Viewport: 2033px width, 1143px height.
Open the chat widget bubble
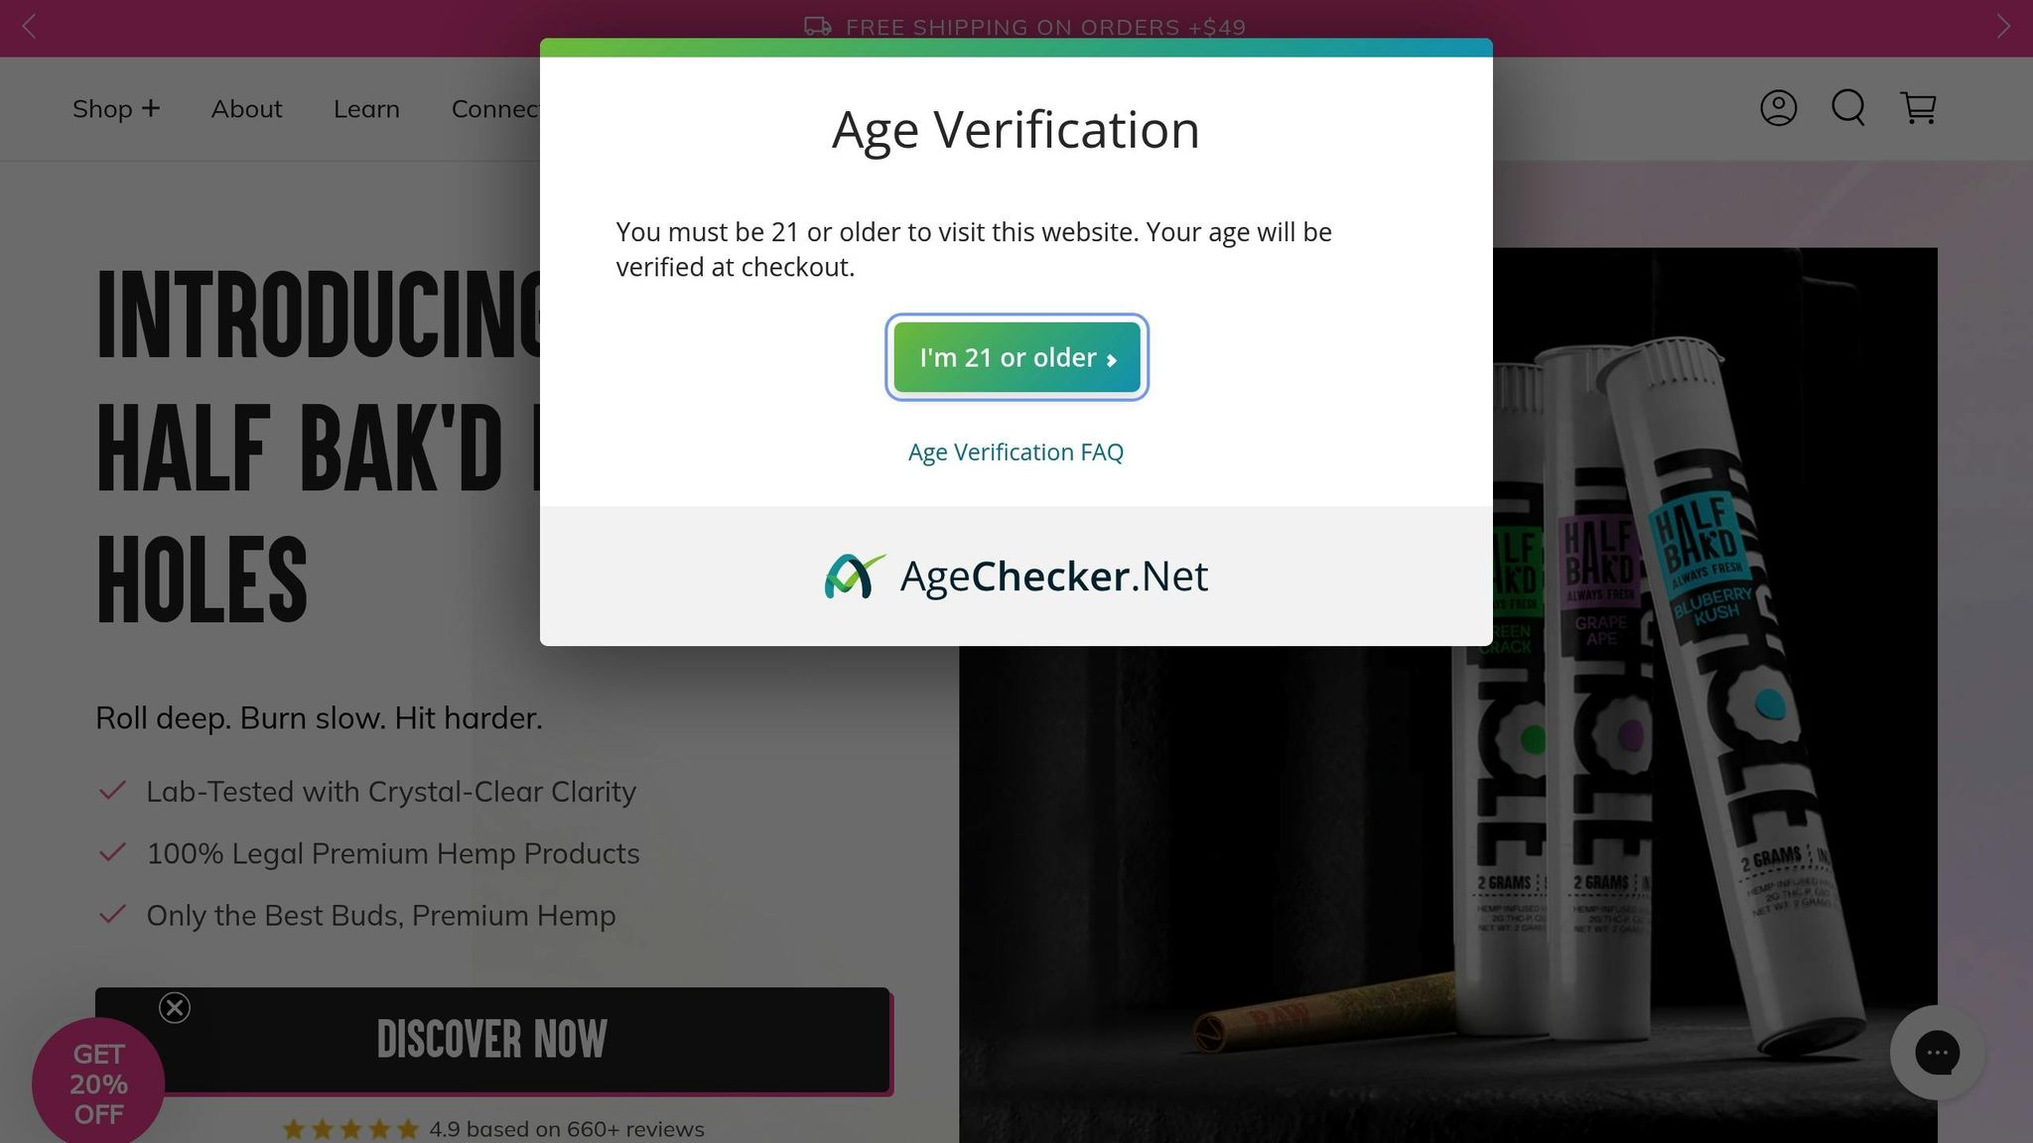[x=1937, y=1053]
